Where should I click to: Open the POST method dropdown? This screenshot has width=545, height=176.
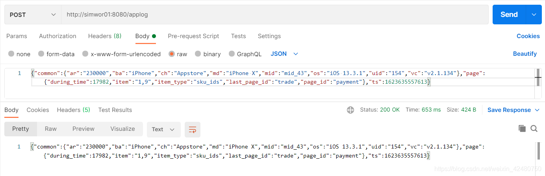point(33,15)
